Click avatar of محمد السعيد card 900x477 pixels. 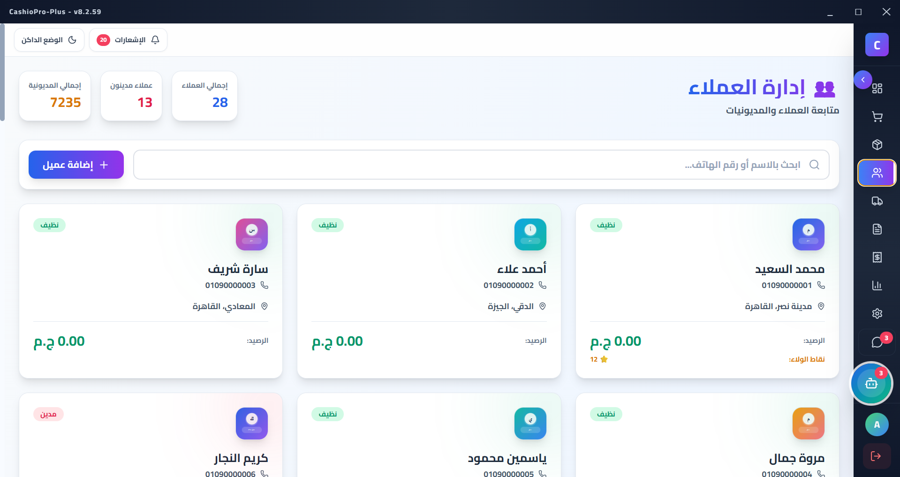[809, 235]
